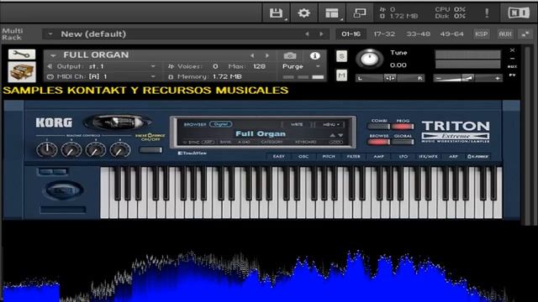Click the KORG logo
This screenshot has width=538, height=302.
pos(54,122)
